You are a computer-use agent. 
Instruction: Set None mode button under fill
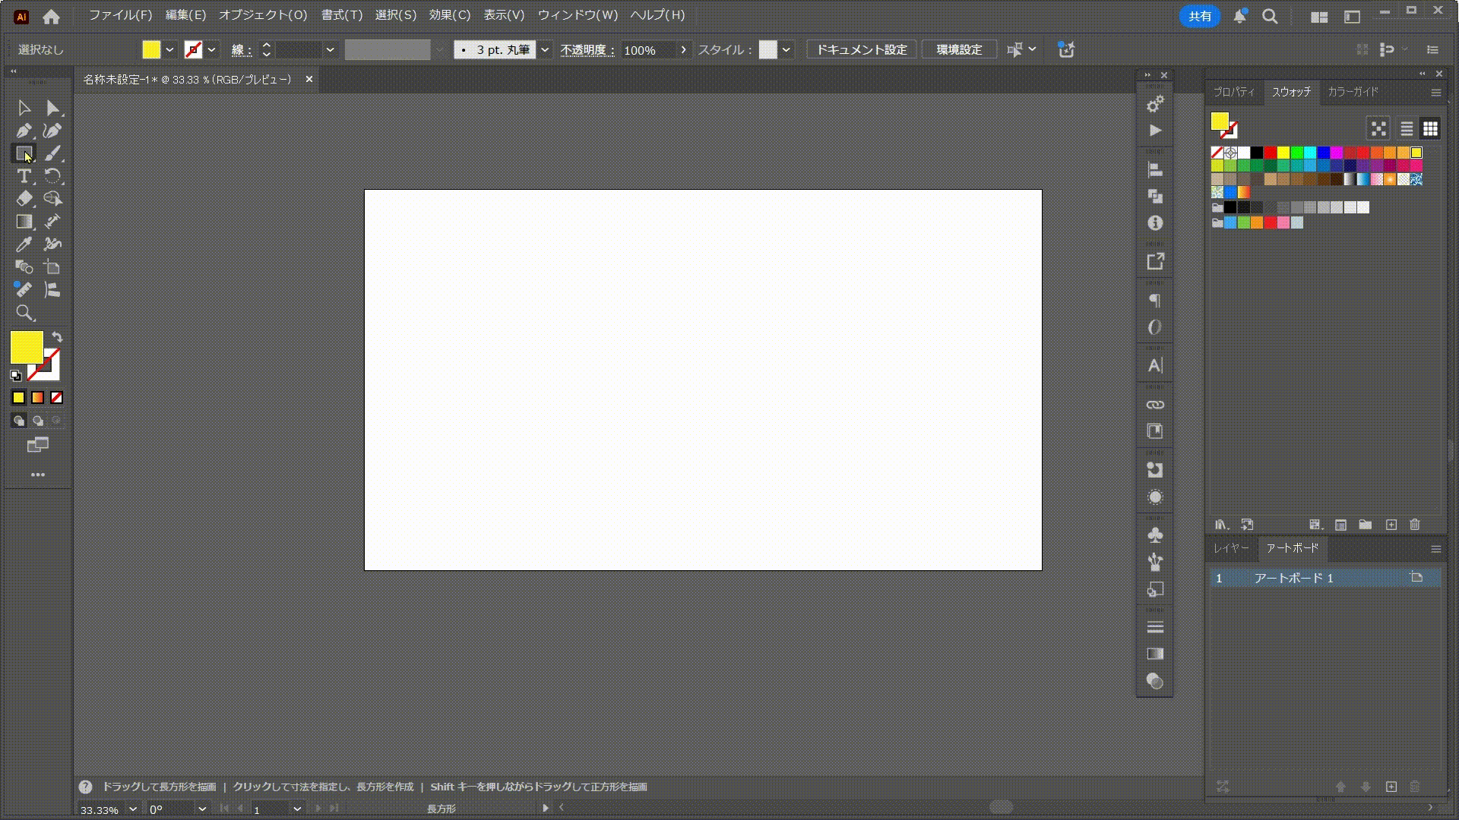tap(56, 397)
